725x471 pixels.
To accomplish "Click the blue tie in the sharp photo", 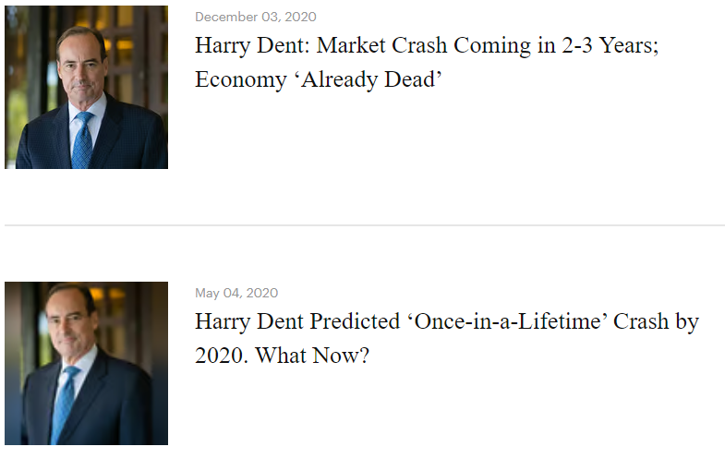I will pos(82,139).
